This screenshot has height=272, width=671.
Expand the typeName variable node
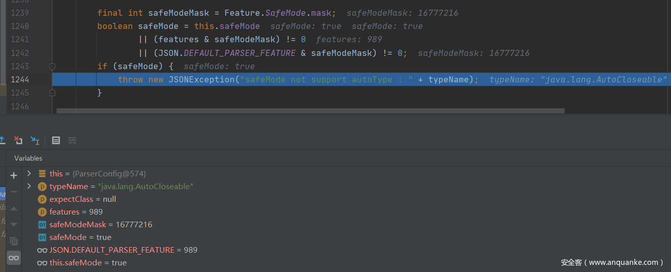29,186
